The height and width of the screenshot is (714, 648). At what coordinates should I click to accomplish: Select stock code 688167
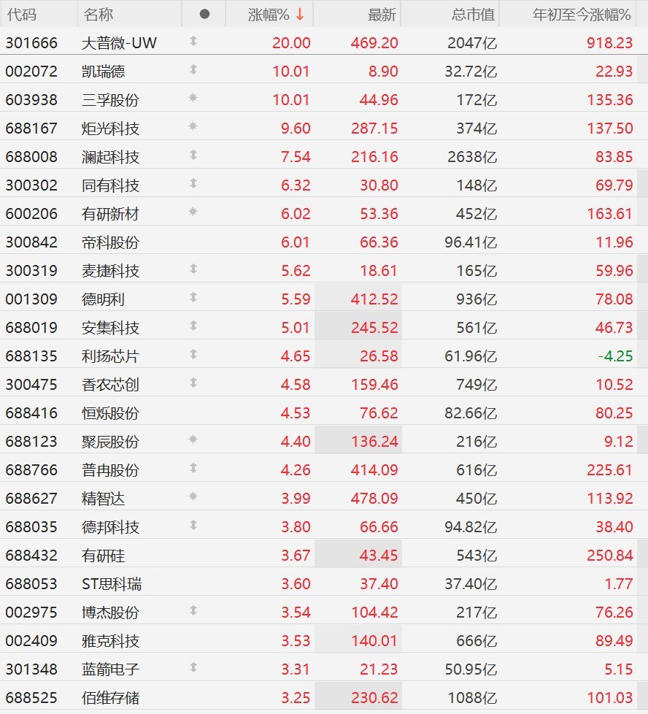[x=31, y=128]
